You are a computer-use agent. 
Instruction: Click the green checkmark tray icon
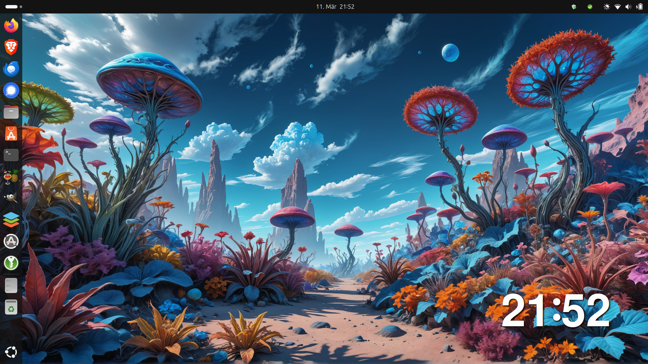pyautogui.click(x=590, y=7)
